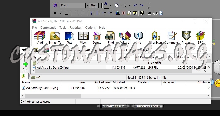Expand the WinRAR address bar dropdown
This screenshot has width=220, height=116.
point(210,50)
